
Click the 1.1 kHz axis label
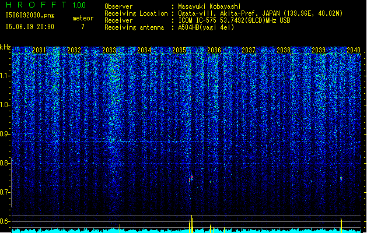pos(5,76)
